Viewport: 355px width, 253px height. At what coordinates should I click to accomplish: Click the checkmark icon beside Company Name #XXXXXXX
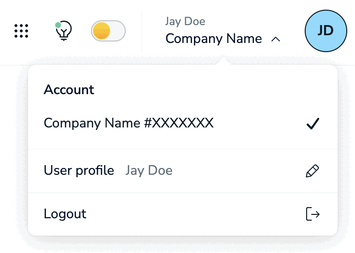pyautogui.click(x=312, y=124)
